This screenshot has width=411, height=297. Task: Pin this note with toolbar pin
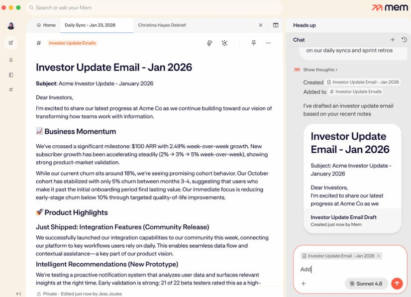(253, 43)
